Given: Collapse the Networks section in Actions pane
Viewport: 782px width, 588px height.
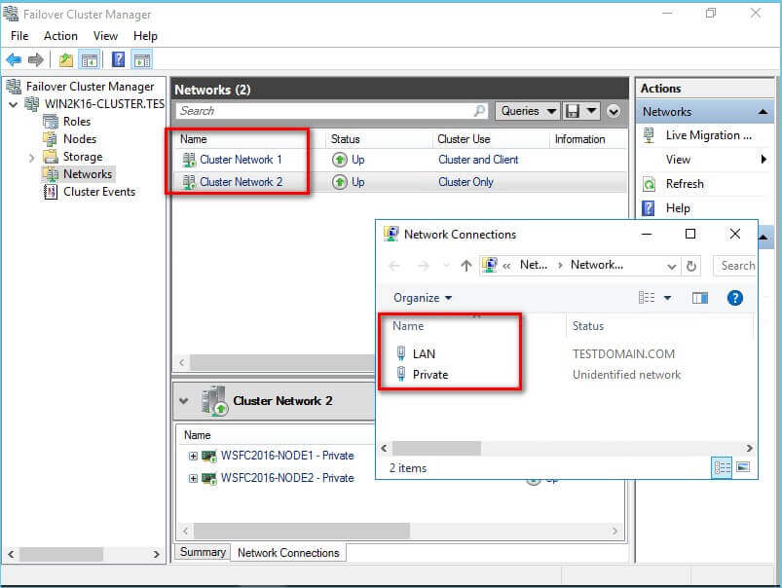Looking at the screenshot, I should tap(763, 112).
